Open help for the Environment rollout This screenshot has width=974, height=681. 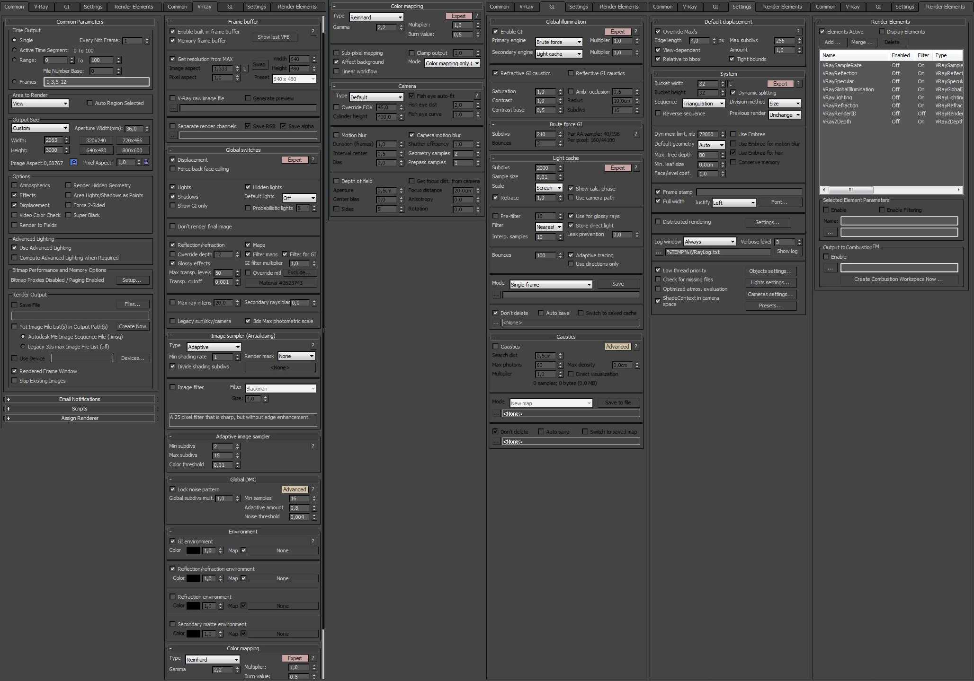click(313, 541)
